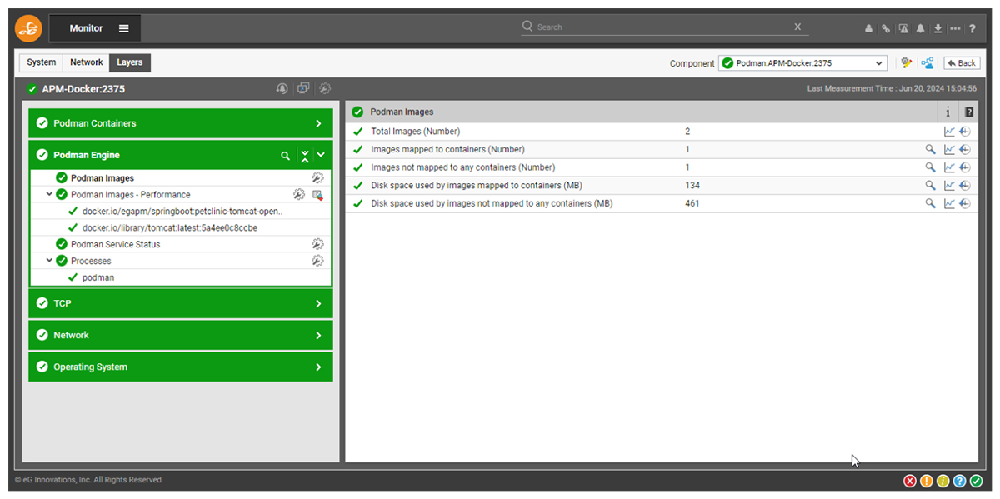This screenshot has width=1000, height=499.
Task: Configure the Processes test wrench icon
Action: [317, 261]
